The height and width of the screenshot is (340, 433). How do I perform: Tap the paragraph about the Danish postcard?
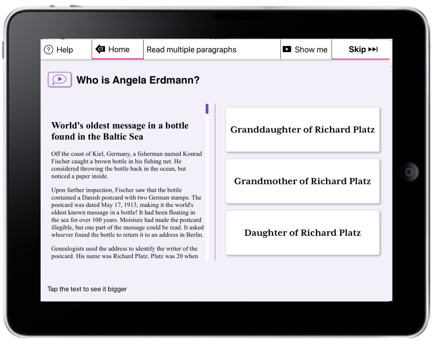click(x=127, y=212)
